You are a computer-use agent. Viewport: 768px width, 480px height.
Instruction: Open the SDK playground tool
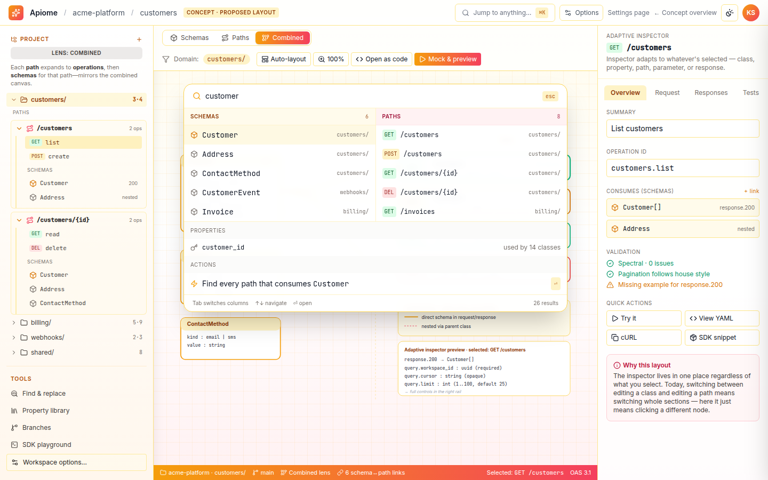point(76,445)
